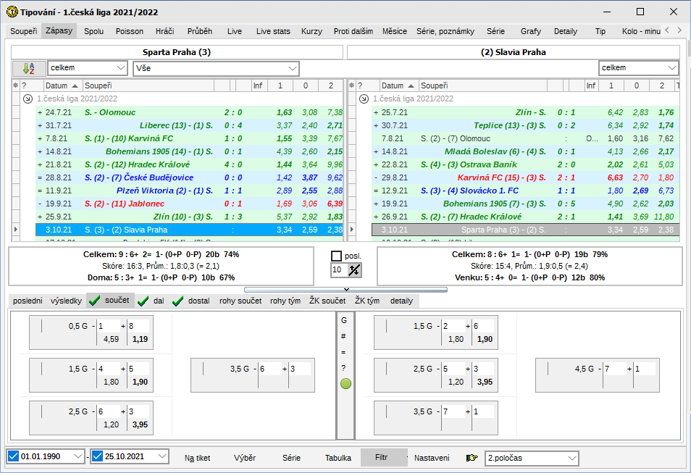The height and width of the screenshot is (473, 691).
Task: Click the asterisk column header in Sparta Praha table
Action: coord(15,85)
